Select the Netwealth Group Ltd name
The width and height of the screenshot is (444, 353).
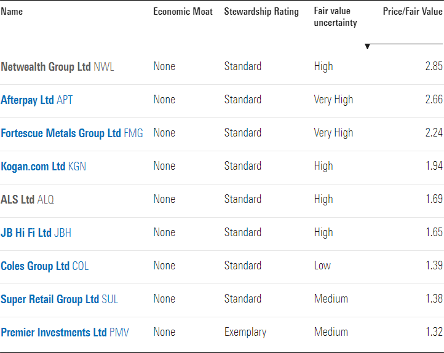[x=46, y=67]
